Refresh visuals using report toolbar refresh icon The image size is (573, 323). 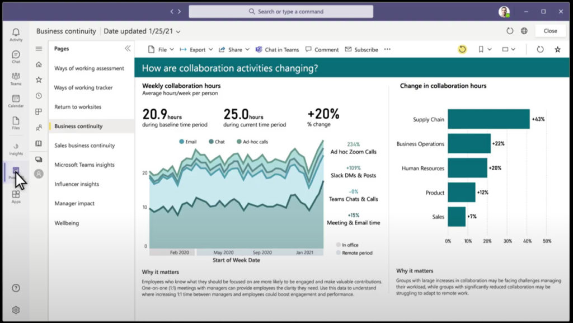540,49
